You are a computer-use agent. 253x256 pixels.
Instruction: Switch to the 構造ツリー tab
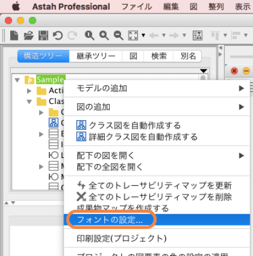pos(43,56)
